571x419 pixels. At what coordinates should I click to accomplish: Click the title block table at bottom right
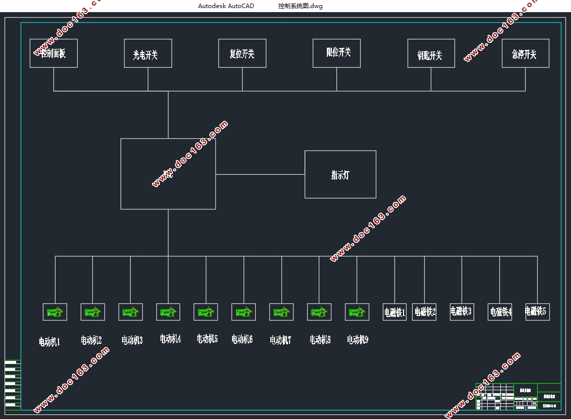coord(518,397)
